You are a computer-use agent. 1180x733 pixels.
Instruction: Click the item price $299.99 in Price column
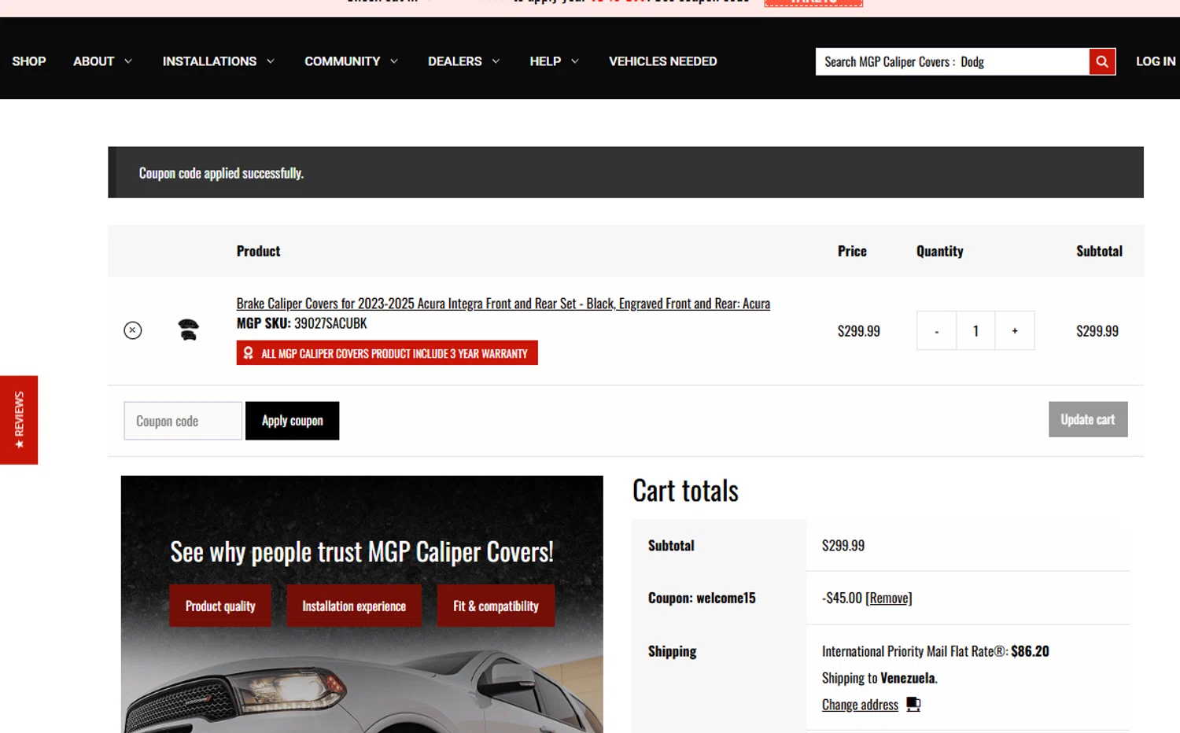859,331
